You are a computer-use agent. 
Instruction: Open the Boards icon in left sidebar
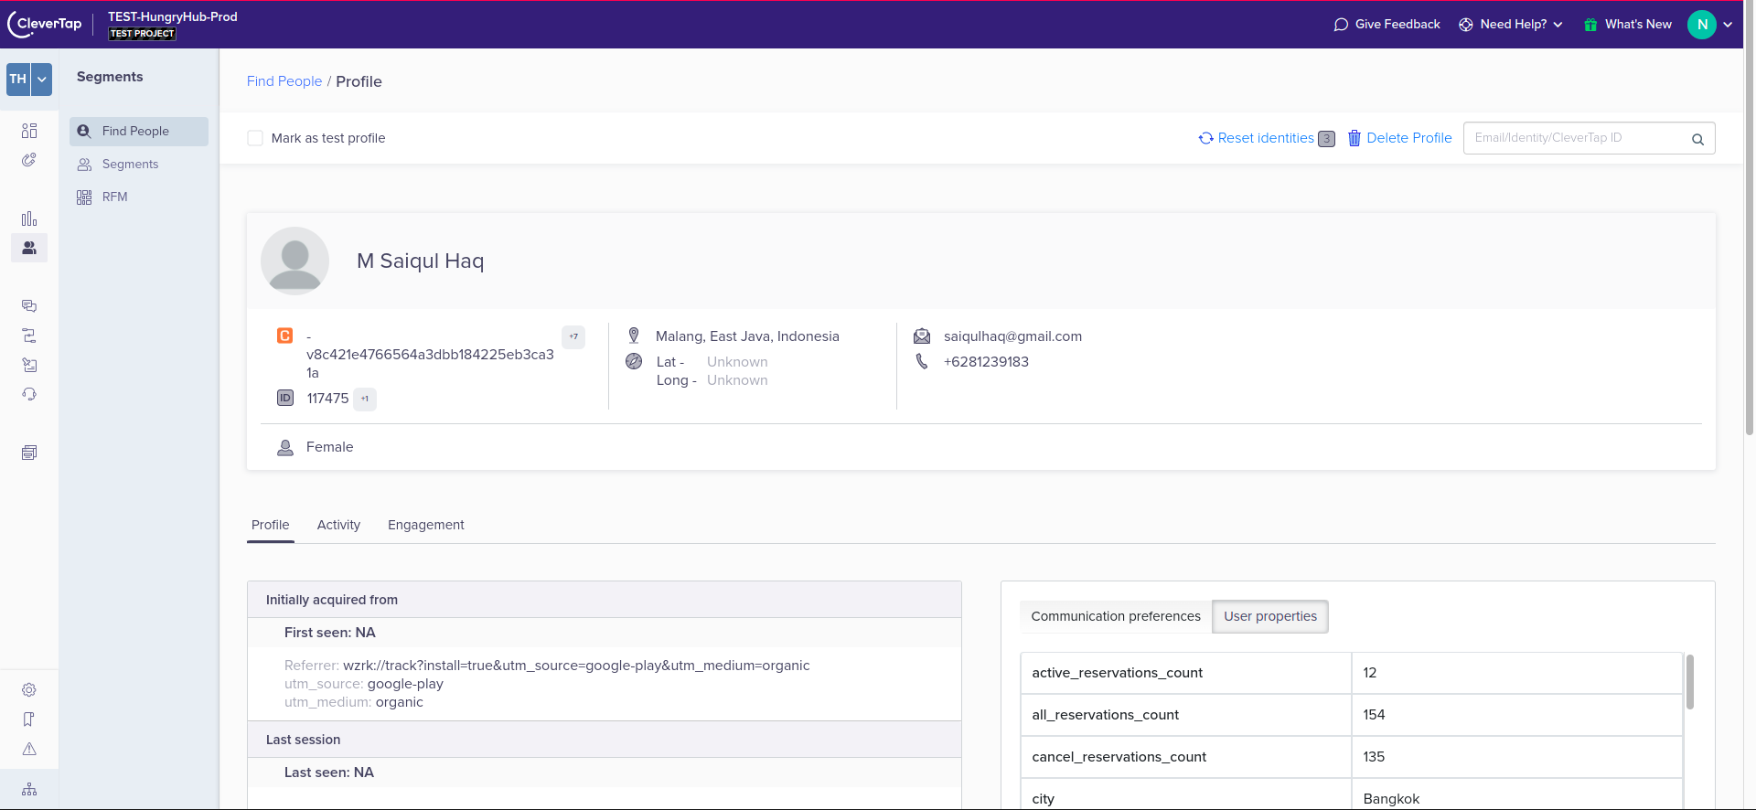29,131
